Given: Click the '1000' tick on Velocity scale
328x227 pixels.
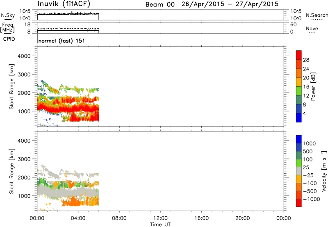Looking at the screenshot, I should (310, 143).
